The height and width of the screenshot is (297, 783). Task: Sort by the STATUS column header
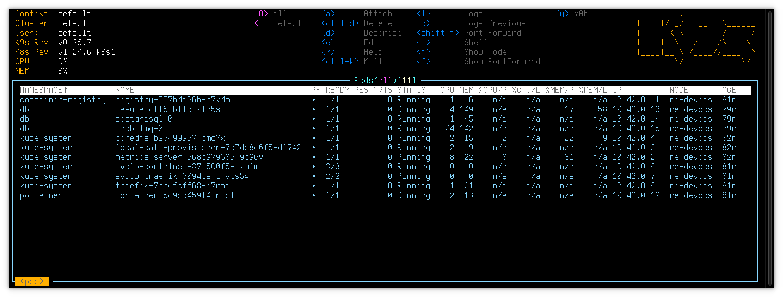coord(411,90)
